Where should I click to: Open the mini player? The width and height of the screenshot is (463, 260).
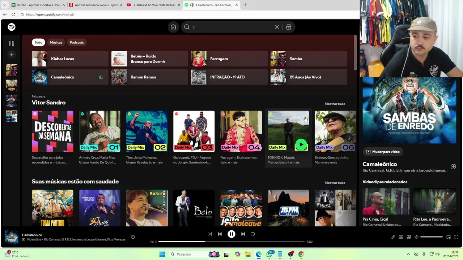[x=449, y=237]
